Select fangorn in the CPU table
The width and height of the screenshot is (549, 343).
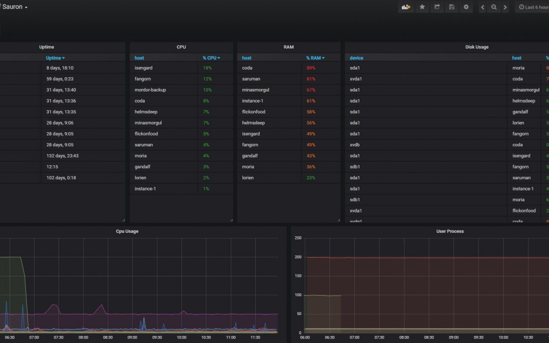click(x=142, y=79)
